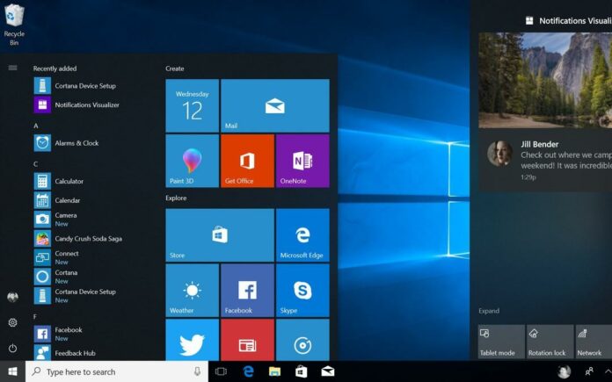Click Expand in Action Center
The width and height of the screenshot is (612, 382).
tap(489, 311)
